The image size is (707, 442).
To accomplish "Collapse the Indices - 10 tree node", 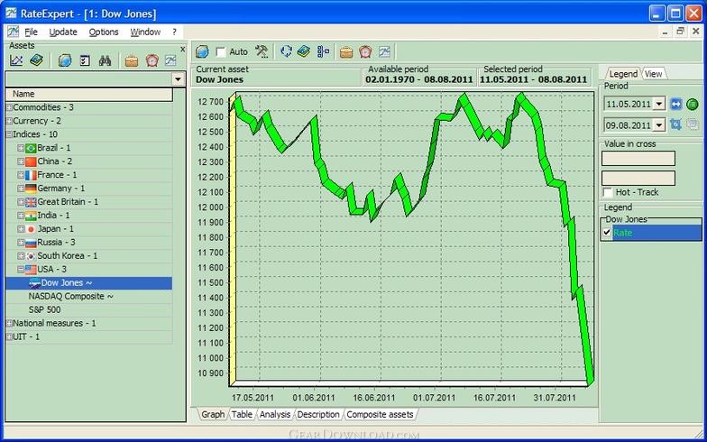I will [9, 134].
